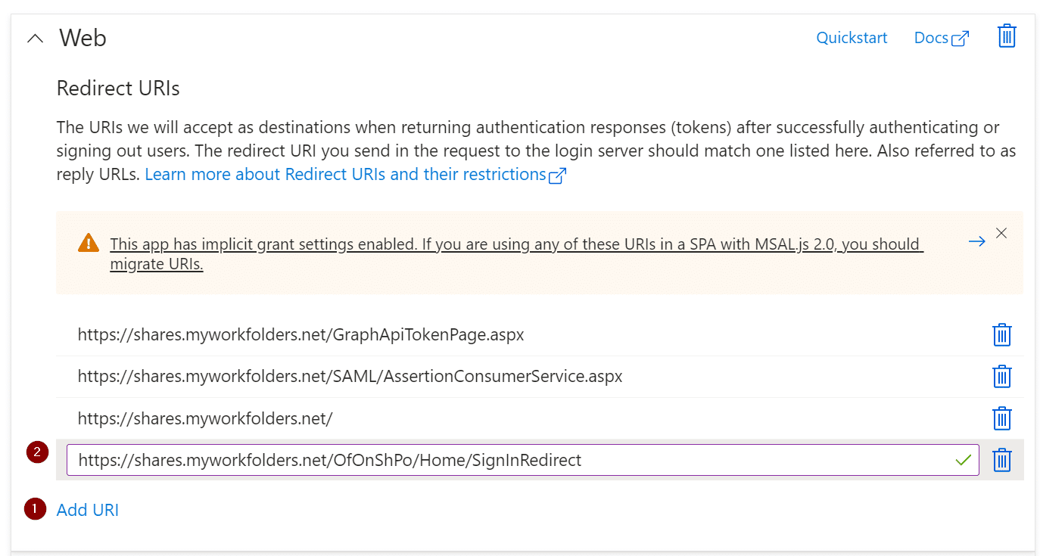Viewport: 1040px width, 556px height.
Task: Delete the GraphApiTokenPage.aspx redirect URI
Action: pos(1001,335)
